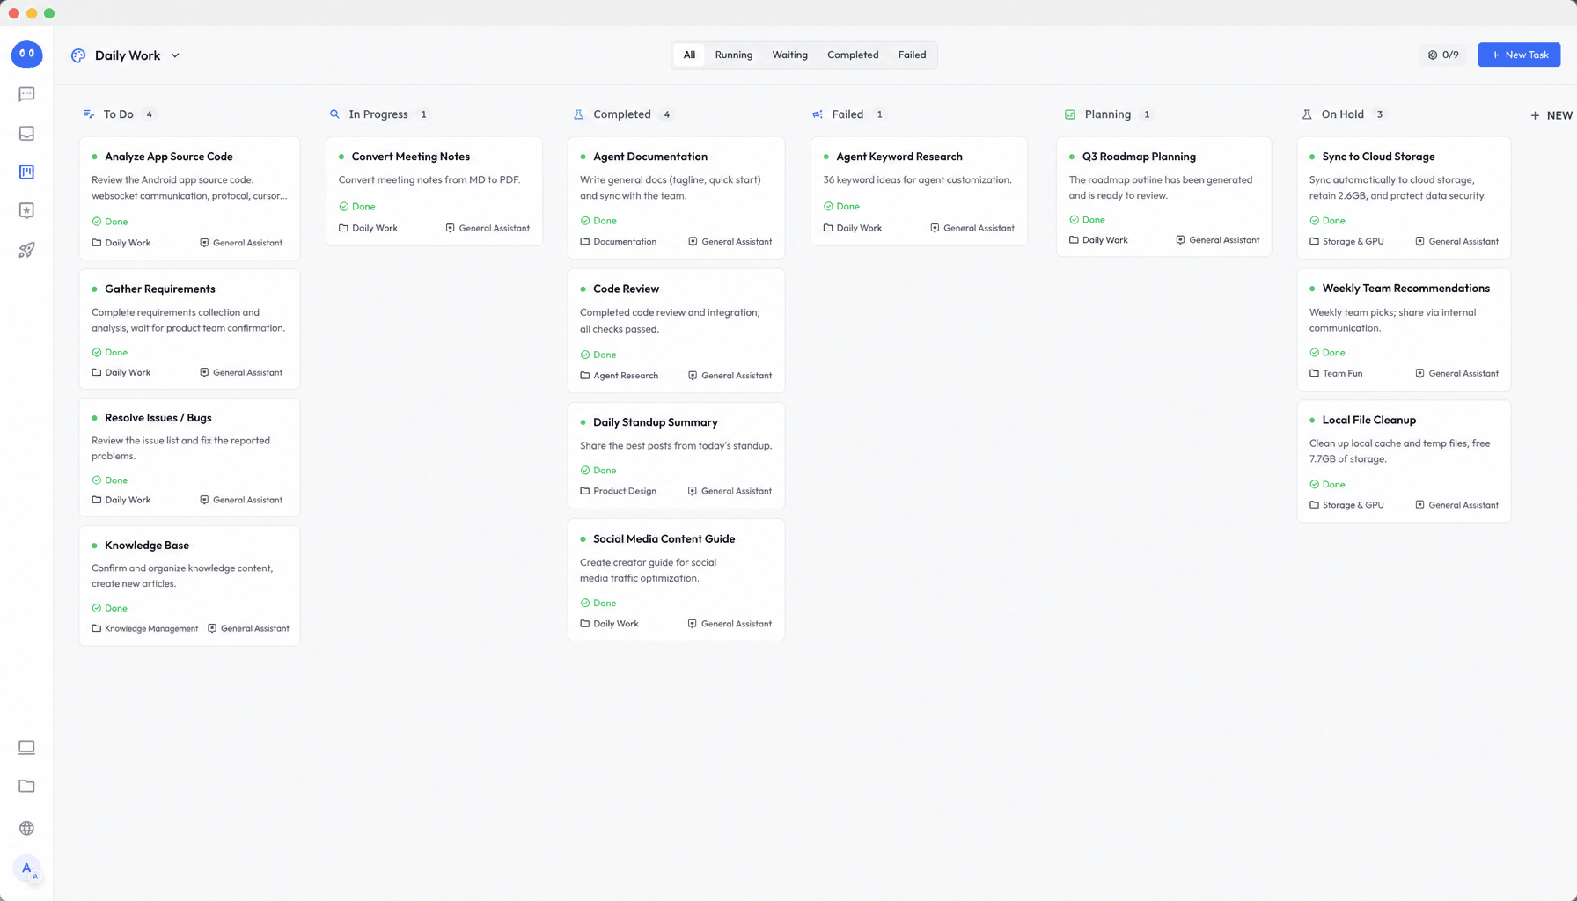
Task: Click the Product Design folder label
Action: 625,491
